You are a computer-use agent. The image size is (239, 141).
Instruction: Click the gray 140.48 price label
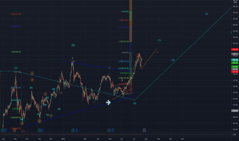click(x=235, y=69)
